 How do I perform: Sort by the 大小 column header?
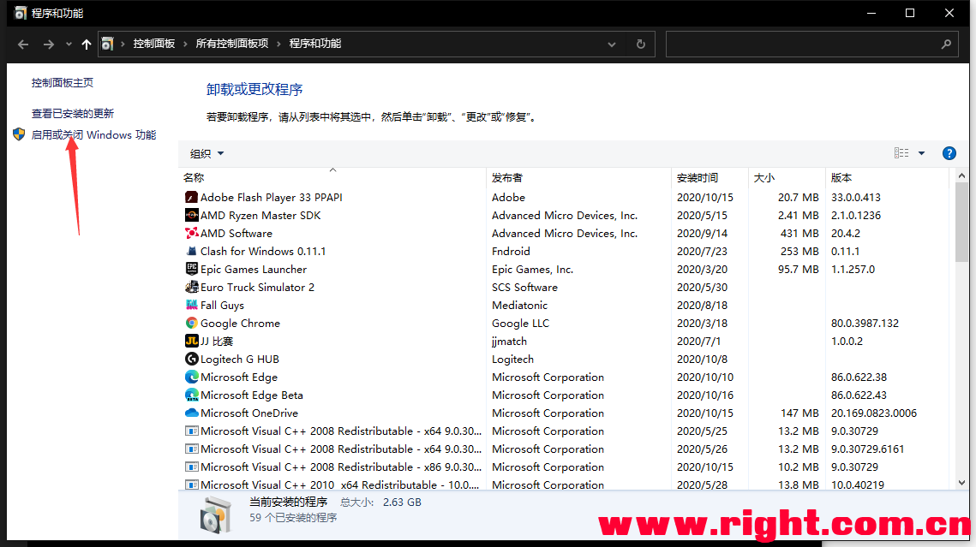tap(787, 178)
